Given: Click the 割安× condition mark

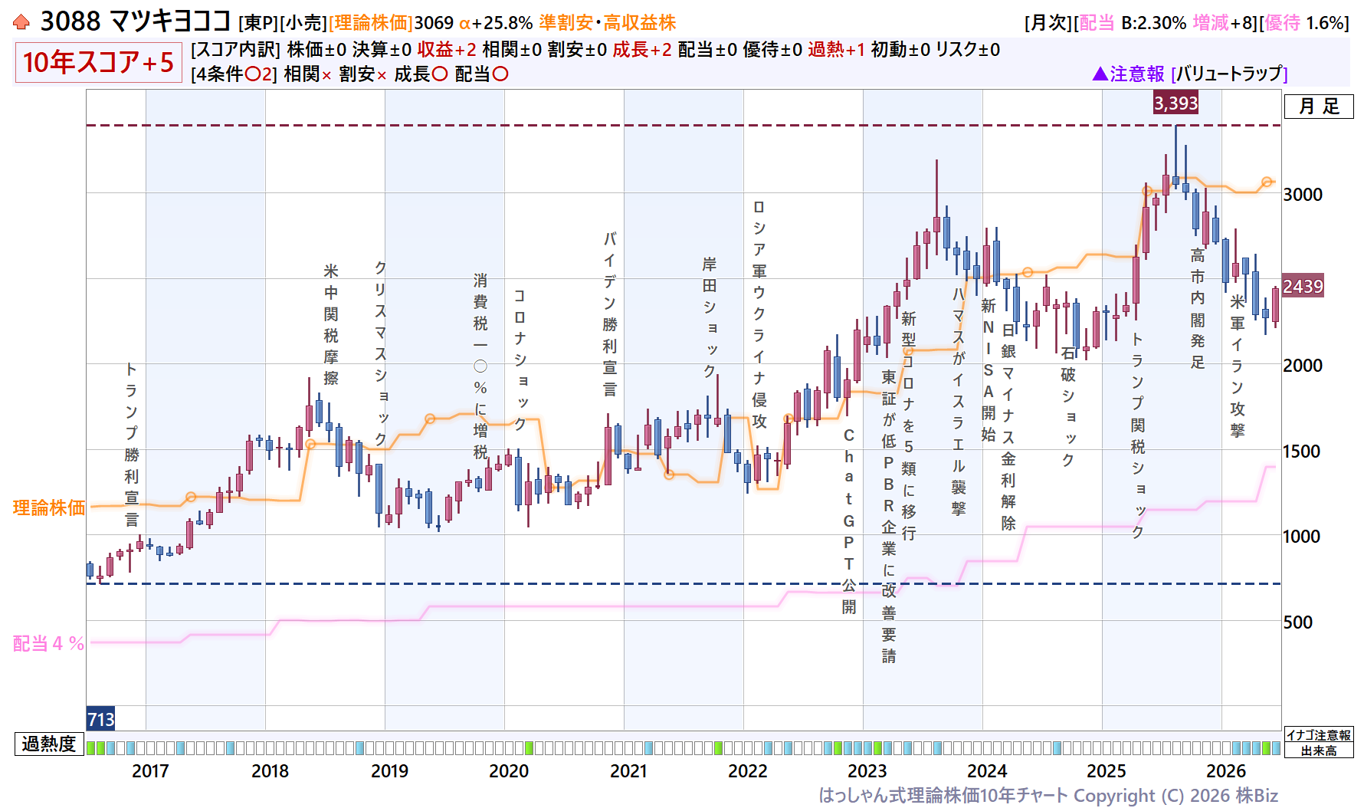Looking at the screenshot, I should (382, 75).
